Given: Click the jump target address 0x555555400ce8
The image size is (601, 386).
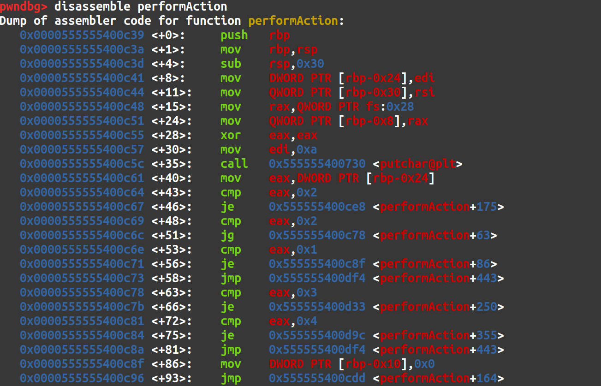Looking at the screenshot, I should 317,207.
